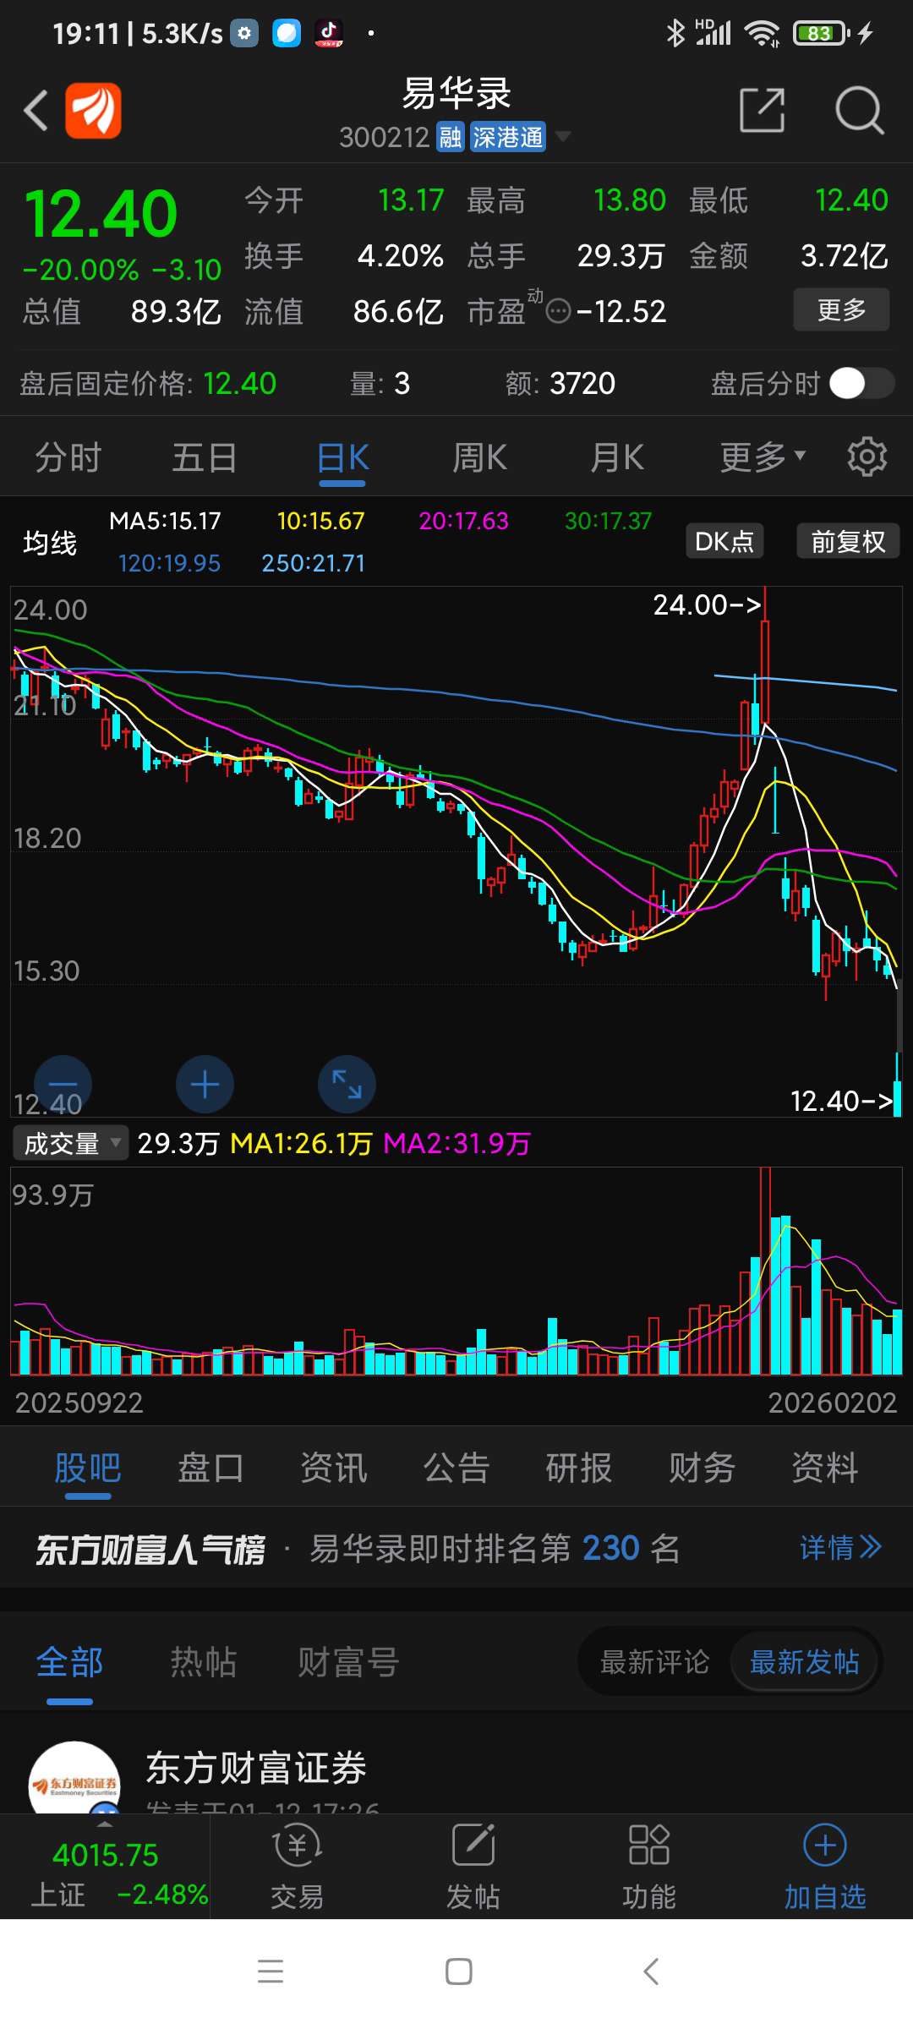Tap 盘后固定价格 12.40 text
The height and width of the screenshot is (2029, 913).
pos(148,384)
